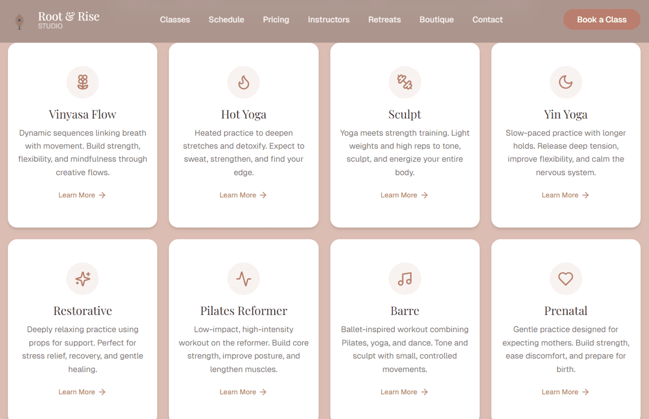Select the Restorative heading

coord(83,311)
